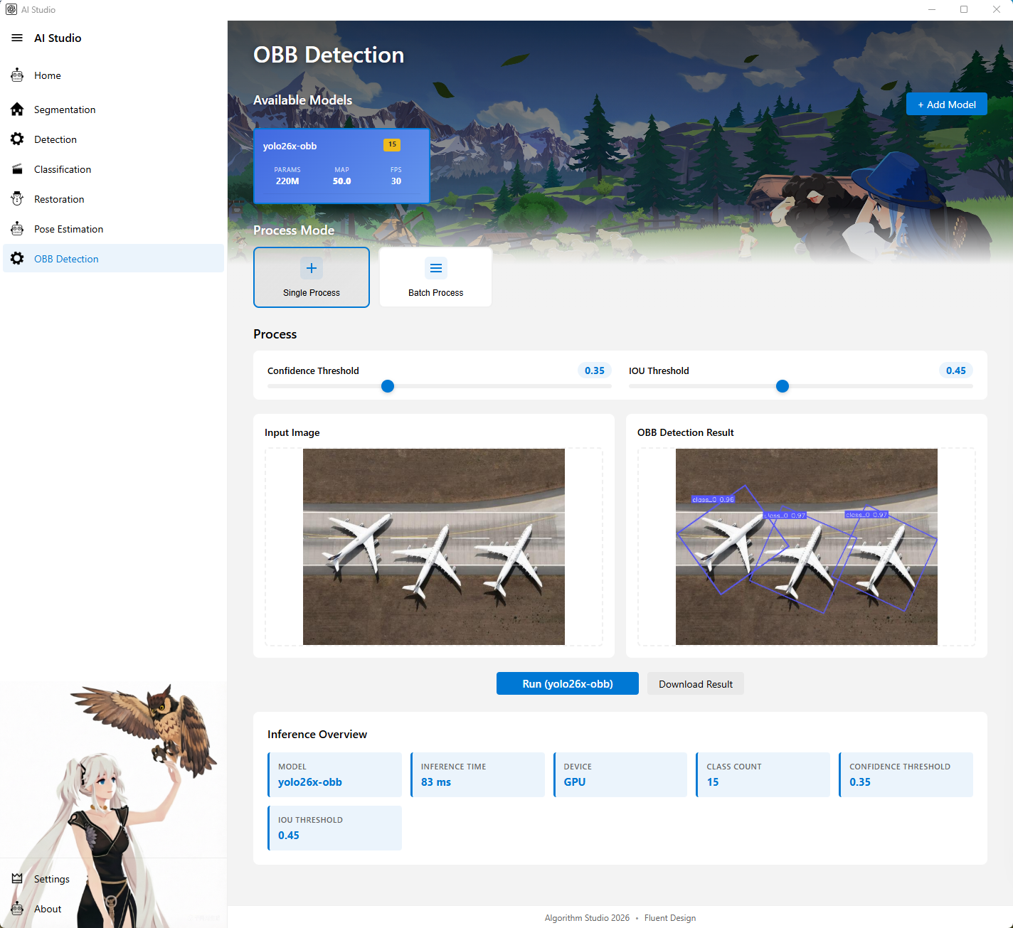Click the Pose Estimation robot icon

pos(17,229)
